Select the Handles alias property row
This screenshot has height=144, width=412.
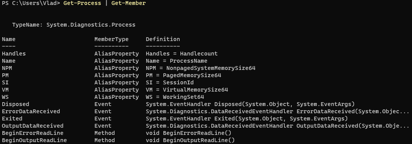pyautogui.click(x=110, y=54)
